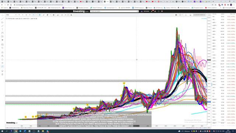The width and height of the screenshot is (236, 133).
Task: Select the AMD row in the watchlist
Action: pyautogui.click(x=224, y=31)
